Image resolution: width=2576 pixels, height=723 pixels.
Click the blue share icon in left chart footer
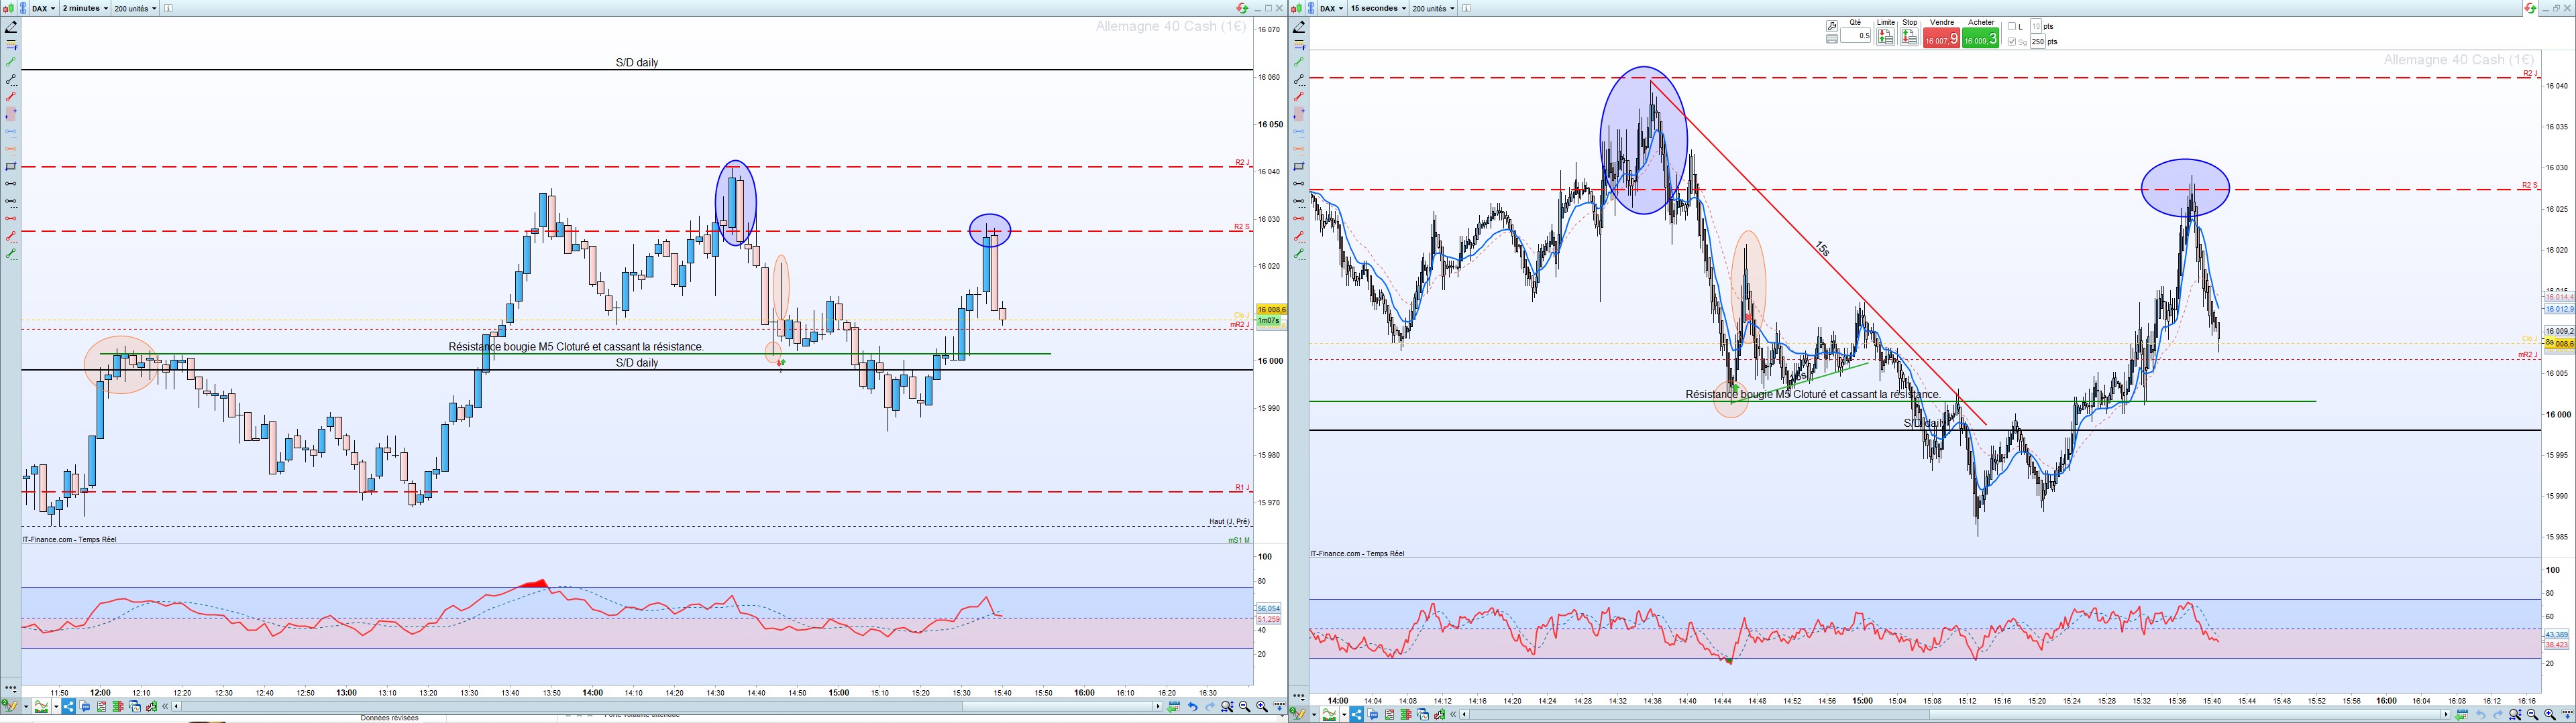click(x=68, y=707)
